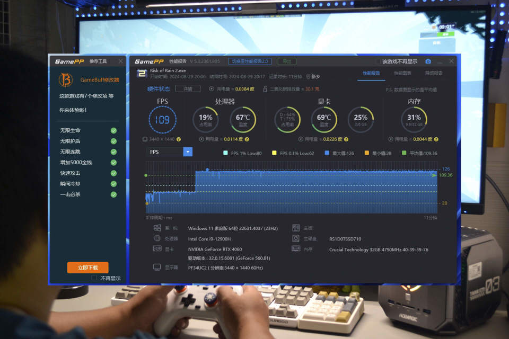The height and width of the screenshot is (339, 509).
Task: Click the orange 立即下载 button
Action: click(x=87, y=267)
